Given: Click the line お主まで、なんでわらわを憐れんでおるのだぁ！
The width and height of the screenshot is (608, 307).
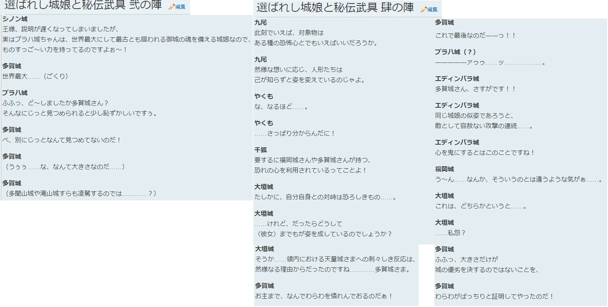Looking at the screenshot, I should pyautogui.click(x=324, y=296).
